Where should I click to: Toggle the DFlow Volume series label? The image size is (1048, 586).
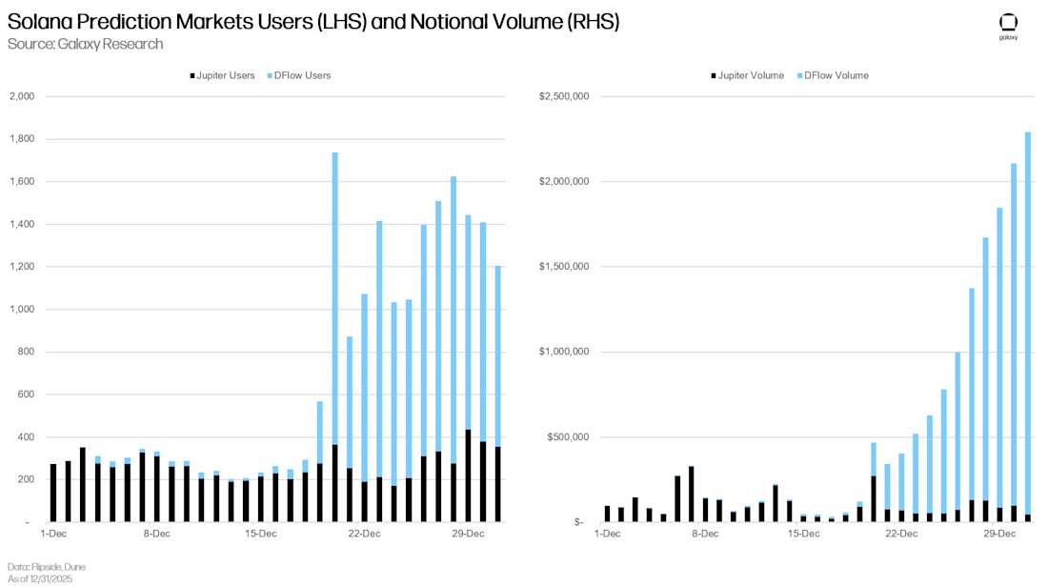coord(836,75)
